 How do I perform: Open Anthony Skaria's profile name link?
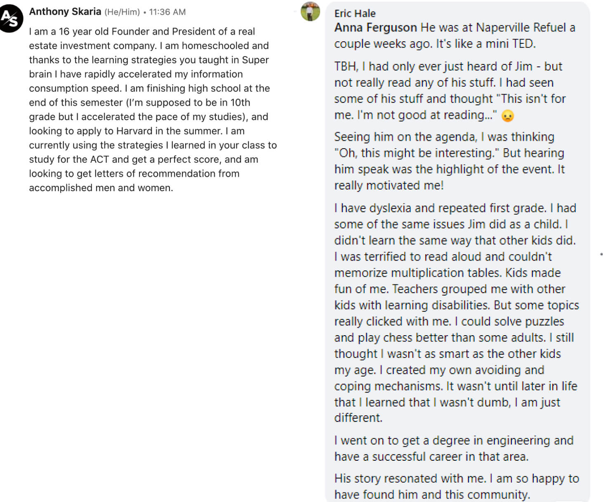pyautogui.click(x=65, y=12)
